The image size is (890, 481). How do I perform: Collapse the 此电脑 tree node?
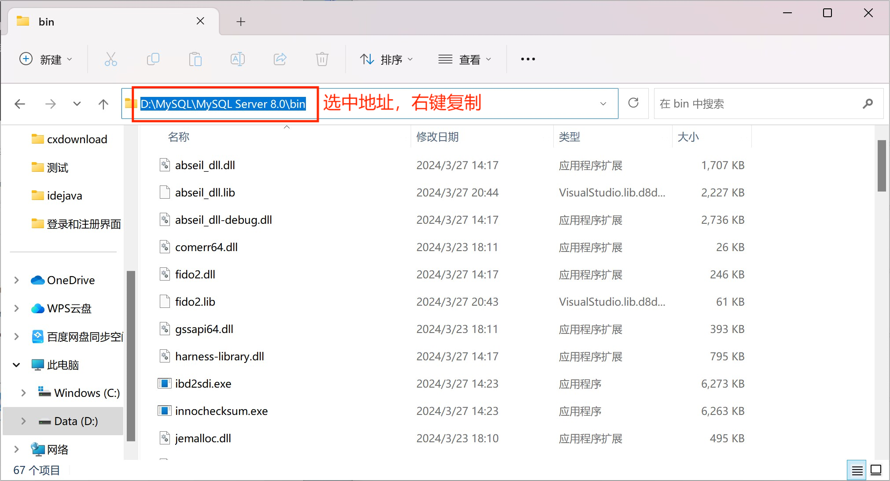[x=17, y=365]
